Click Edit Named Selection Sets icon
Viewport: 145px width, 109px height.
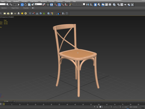(x=70, y=5)
